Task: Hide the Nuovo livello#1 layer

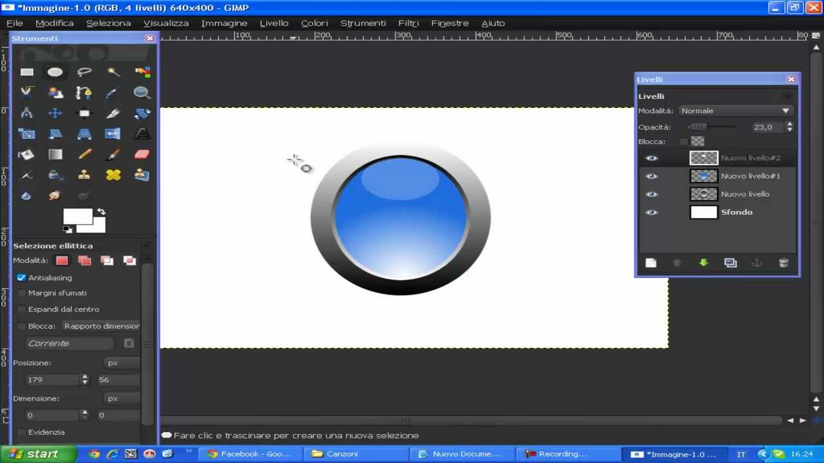Action: coord(651,176)
